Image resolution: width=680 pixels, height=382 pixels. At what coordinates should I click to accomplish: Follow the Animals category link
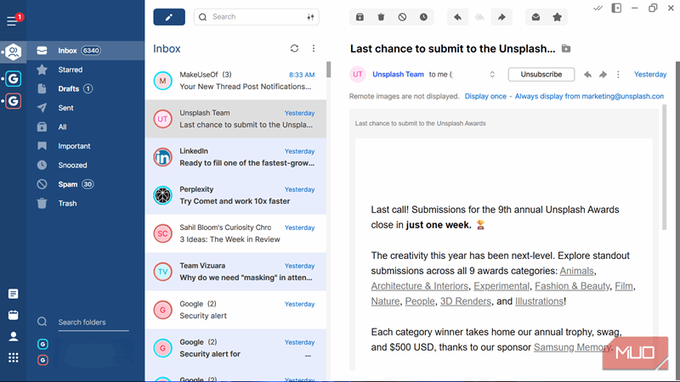click(x=576, y=271)
